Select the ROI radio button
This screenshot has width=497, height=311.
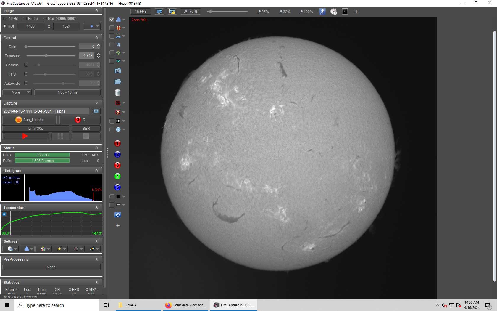point(5,26)
